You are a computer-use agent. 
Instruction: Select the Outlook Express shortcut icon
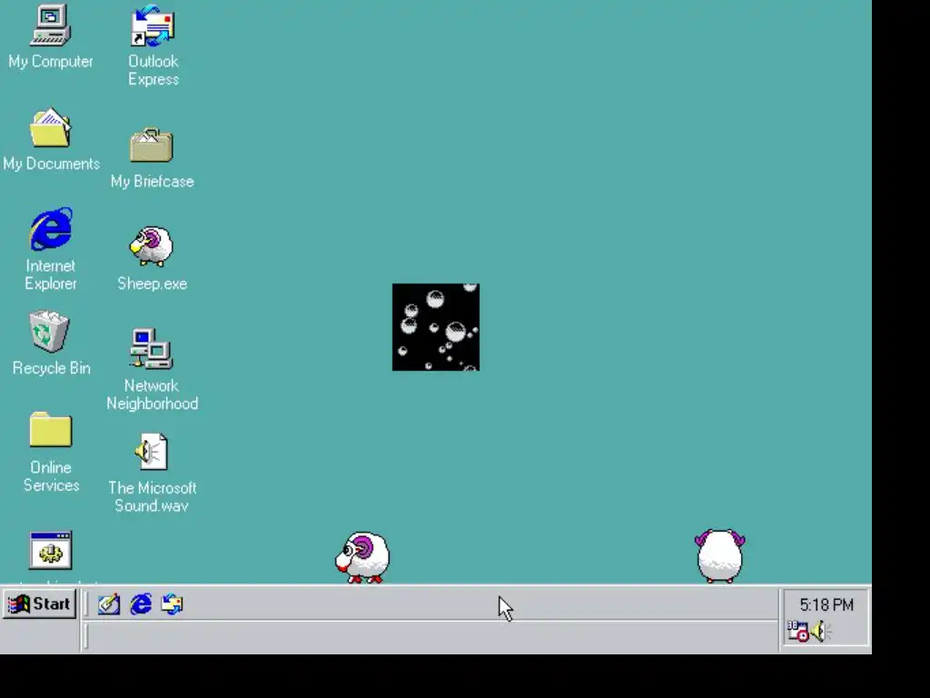tap(153, 25)
